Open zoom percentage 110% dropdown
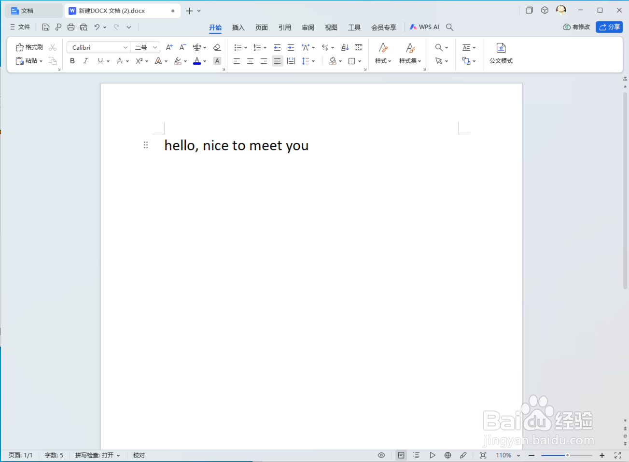Screen dimensions: 629x462 518,455
